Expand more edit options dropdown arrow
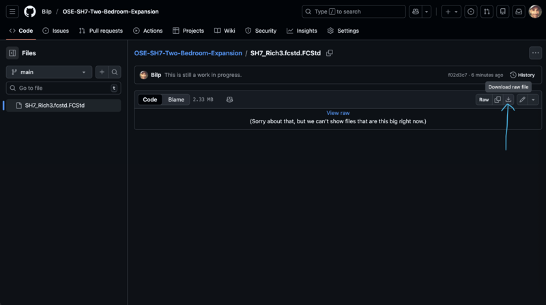The width and height of the screenshot is (546, 305). tap(533, 99)
